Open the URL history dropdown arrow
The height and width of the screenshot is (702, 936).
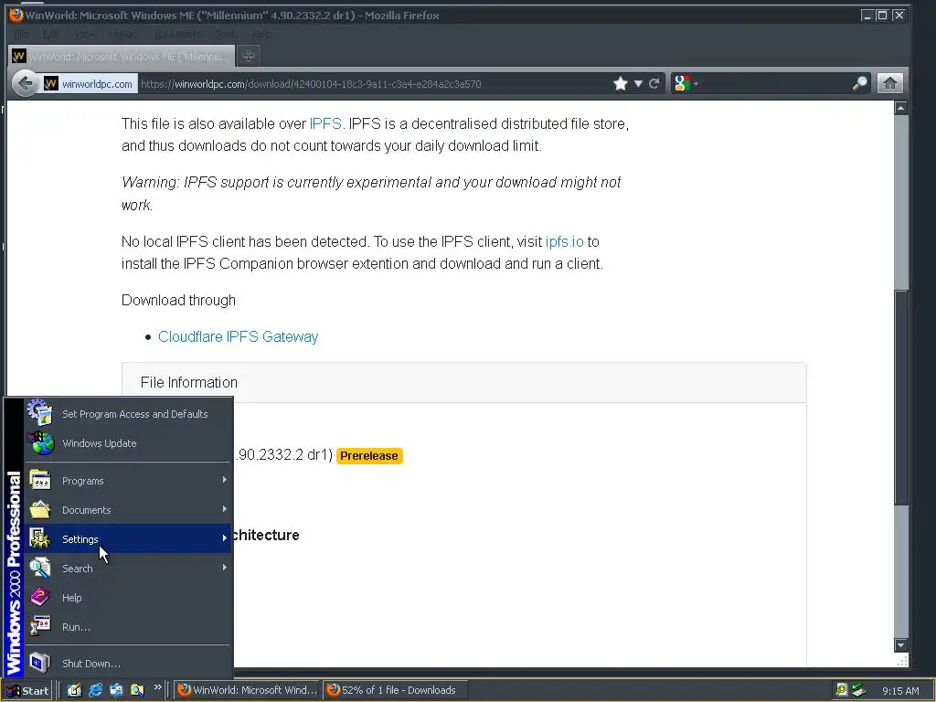tap(638, 83)
